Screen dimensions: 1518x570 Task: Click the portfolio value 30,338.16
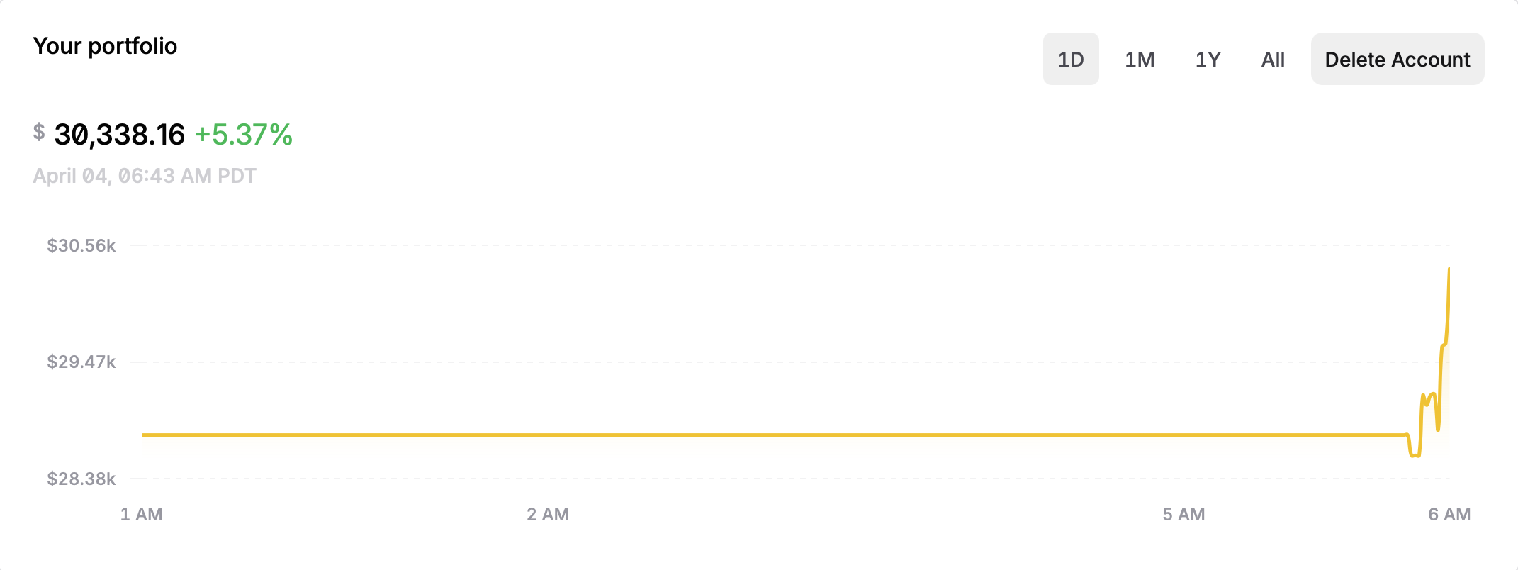[x=119, y=135]
